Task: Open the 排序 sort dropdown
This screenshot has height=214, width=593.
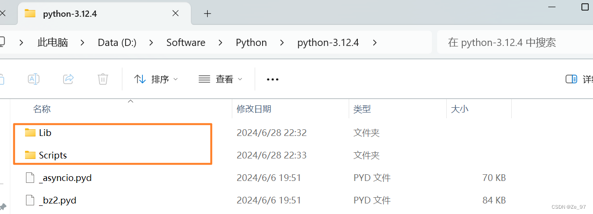Action: pos(156,79)
